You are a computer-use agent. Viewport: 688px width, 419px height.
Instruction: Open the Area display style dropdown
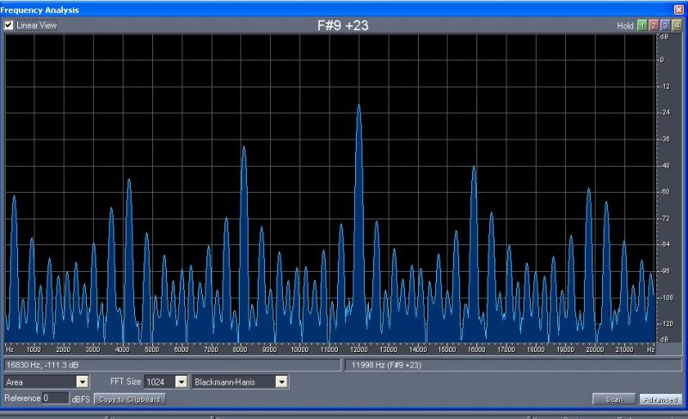coord(83,382)
